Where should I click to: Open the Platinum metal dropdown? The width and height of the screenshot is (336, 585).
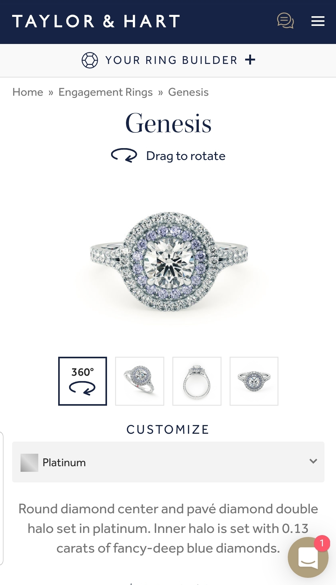pyautogui.click(x=168, y=462)
